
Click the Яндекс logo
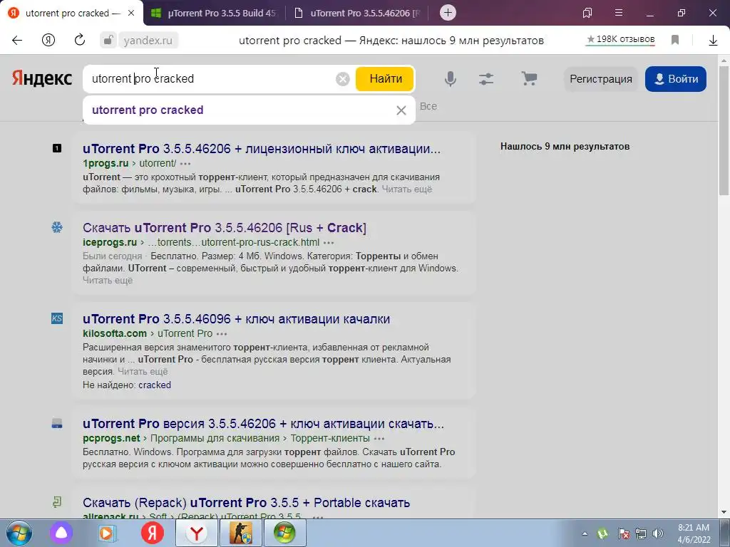coord(42,78)
